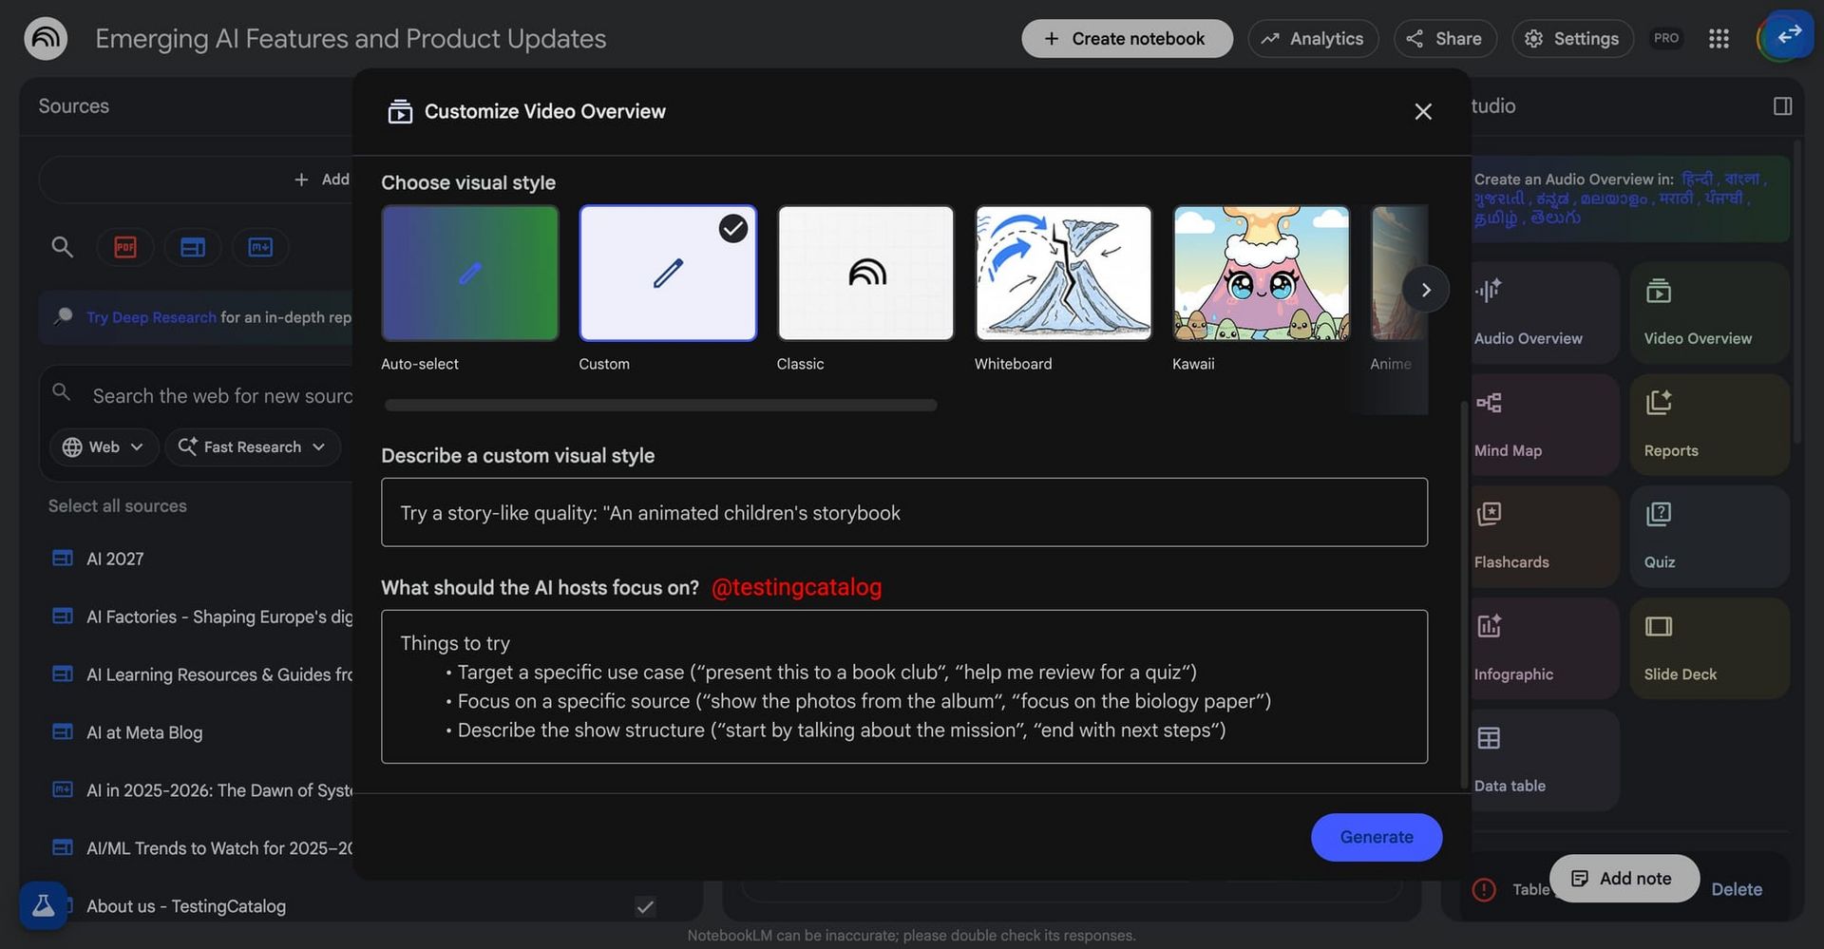Click the Select all sources label
The height and width of the screenshot is (949, 1824).
click(118, 506)
